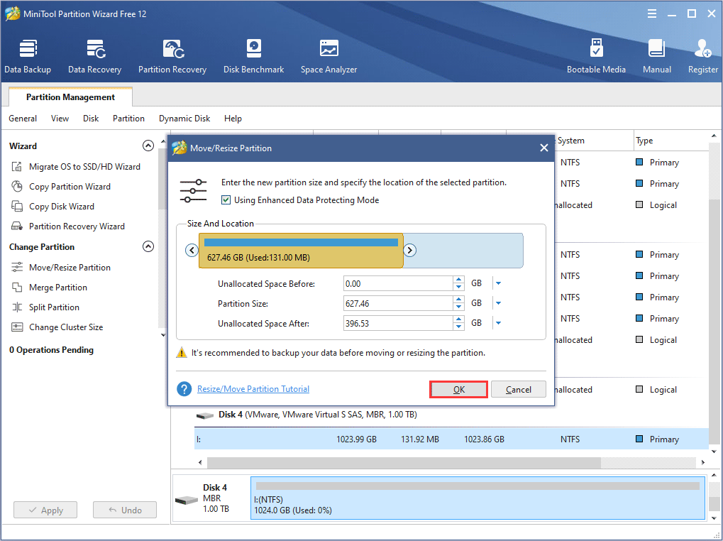
Task: Open the General menu
Action: coord(23,119)
